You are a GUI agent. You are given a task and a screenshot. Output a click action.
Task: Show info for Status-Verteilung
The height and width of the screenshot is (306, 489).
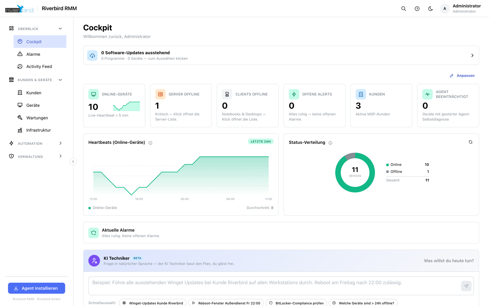pos(330,143)
